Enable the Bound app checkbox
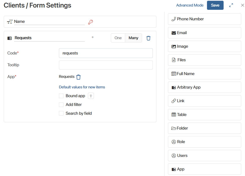Viewport: 245px width, 176px height. [x=61, y=96]
